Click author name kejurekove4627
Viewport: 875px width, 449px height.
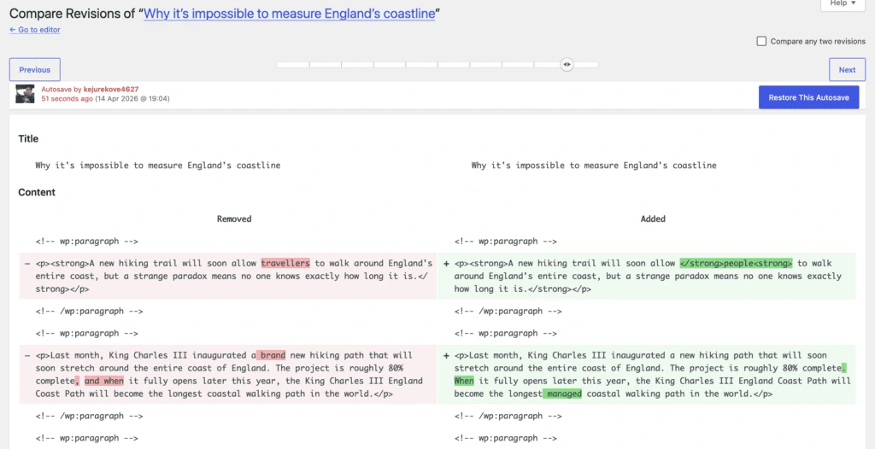tap(111, 90)
